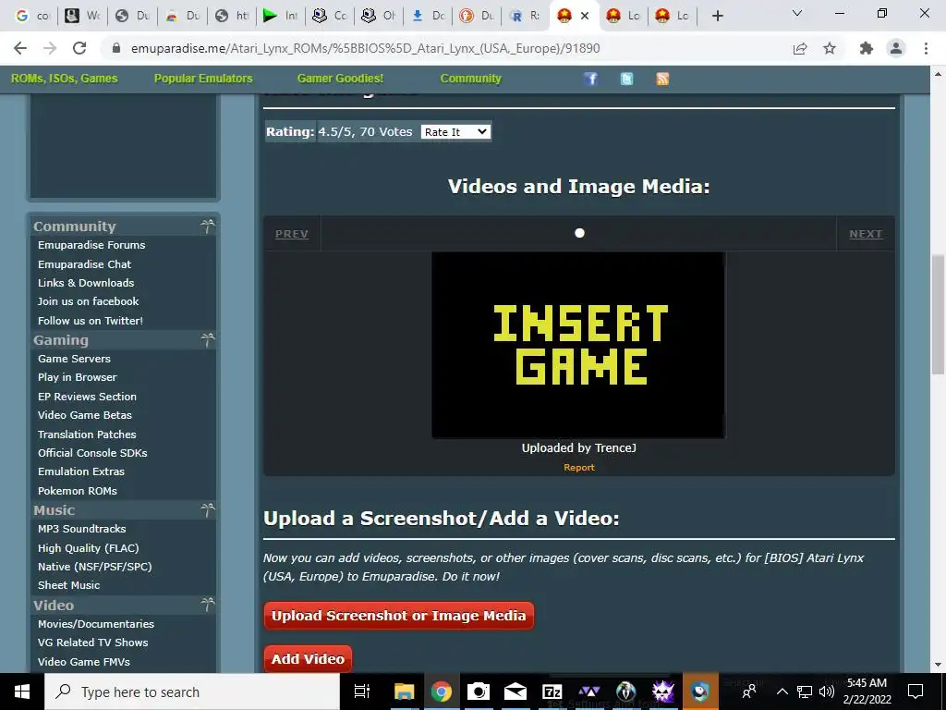Open the Video Game Betas link

pyautogui.click(x=84, y=415)
